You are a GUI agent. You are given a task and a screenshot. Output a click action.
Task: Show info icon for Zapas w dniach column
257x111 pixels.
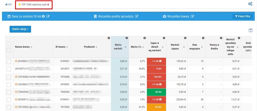tap(164, 38)
